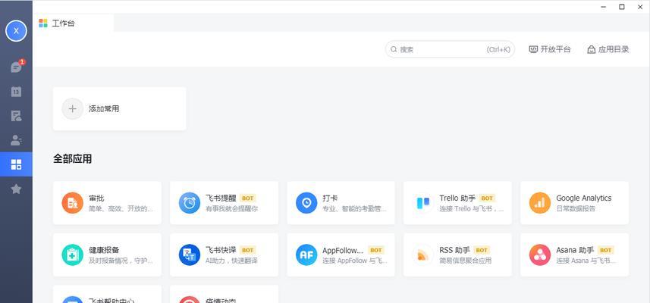Open the 开放平台 link
650x303 pixels.
(x=550, y=49)
